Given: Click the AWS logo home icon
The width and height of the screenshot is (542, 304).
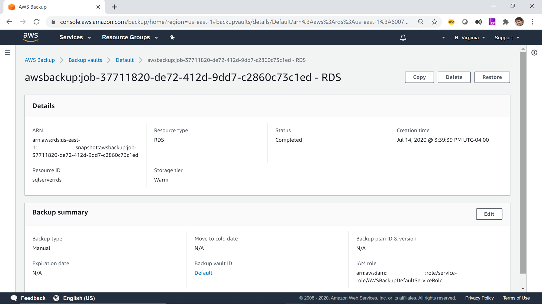Looking at the screenshot, I should pyautogui.click(x=31, y=37).
